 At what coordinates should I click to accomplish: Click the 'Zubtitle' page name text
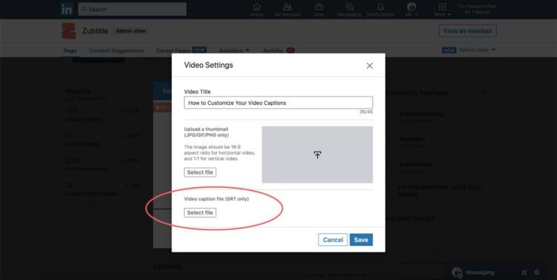(x=95, y=31)
